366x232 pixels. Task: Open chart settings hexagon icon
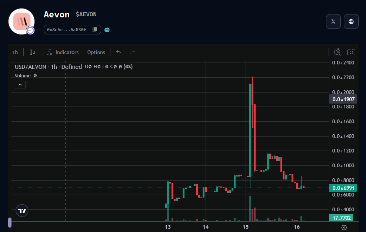click(x=344, y=227)
